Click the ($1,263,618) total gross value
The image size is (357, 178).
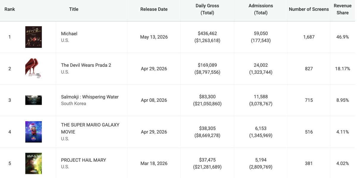coord(207,40)
